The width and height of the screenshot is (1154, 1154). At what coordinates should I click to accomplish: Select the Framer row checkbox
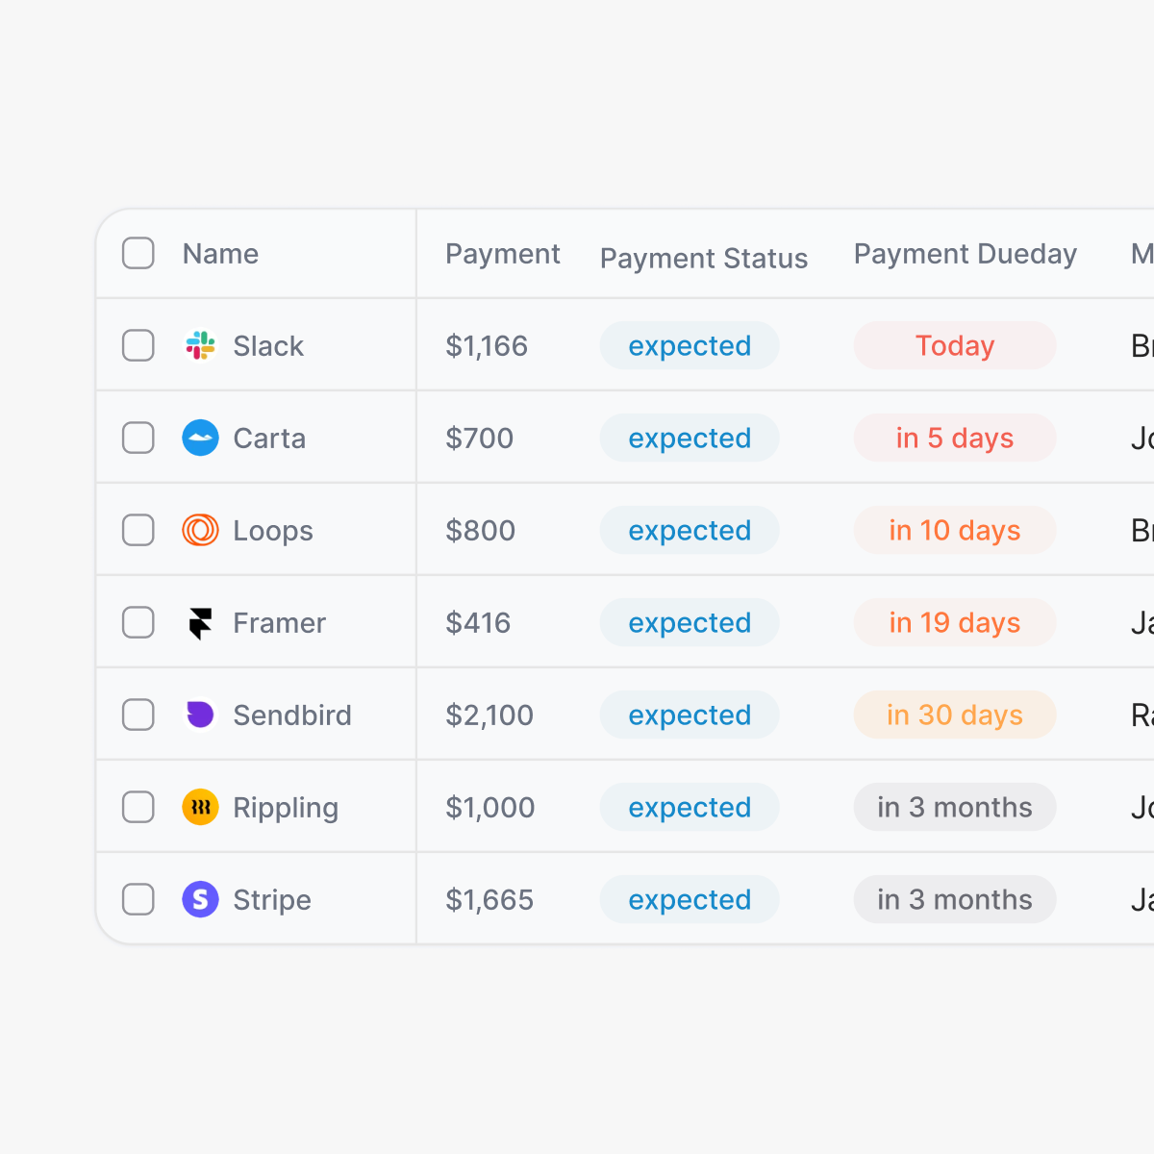(138, 622)
